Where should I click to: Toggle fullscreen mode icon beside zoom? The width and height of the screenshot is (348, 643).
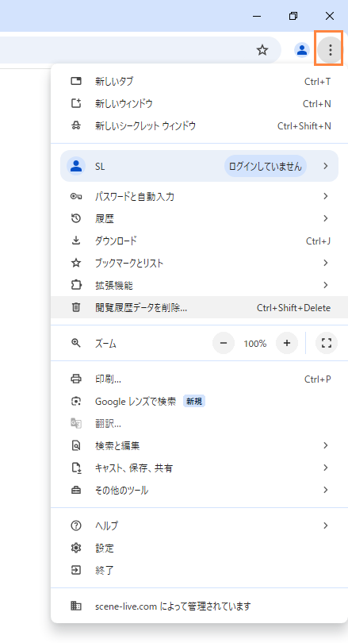click(327, 343)
